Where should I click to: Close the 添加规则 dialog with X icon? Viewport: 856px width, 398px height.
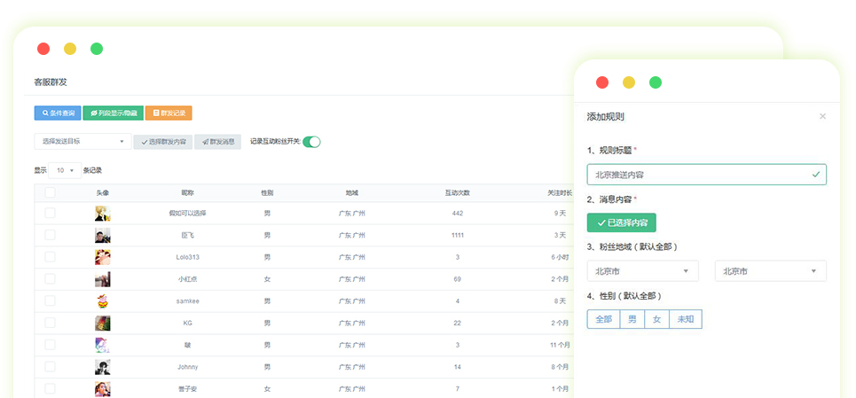[822, 116]
